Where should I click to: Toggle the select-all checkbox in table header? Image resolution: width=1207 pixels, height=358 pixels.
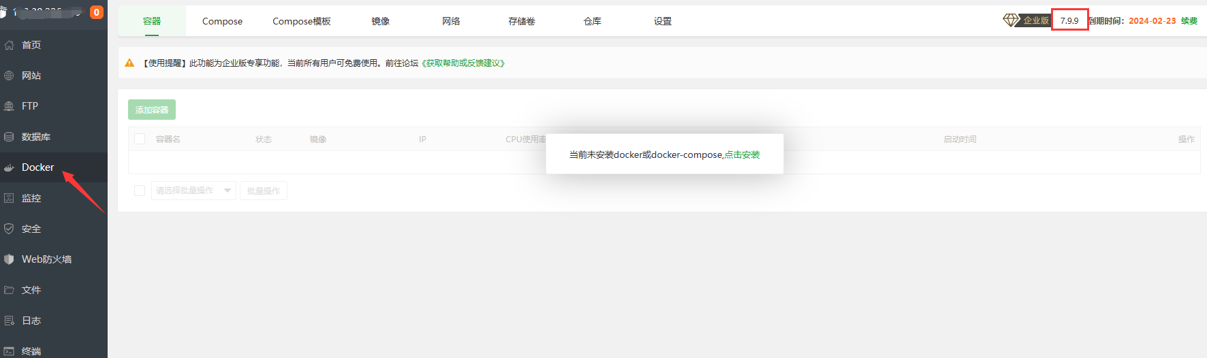(140, 139)
